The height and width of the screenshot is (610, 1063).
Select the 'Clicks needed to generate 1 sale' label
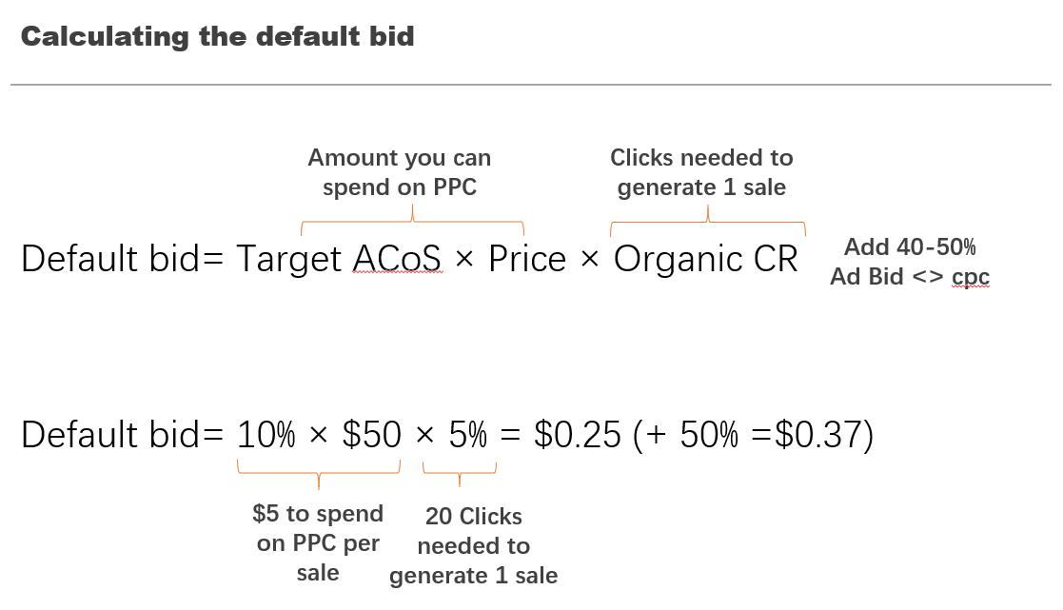701,172
